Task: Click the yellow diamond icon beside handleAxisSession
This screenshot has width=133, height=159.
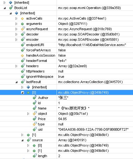Action: coord(22,56)
